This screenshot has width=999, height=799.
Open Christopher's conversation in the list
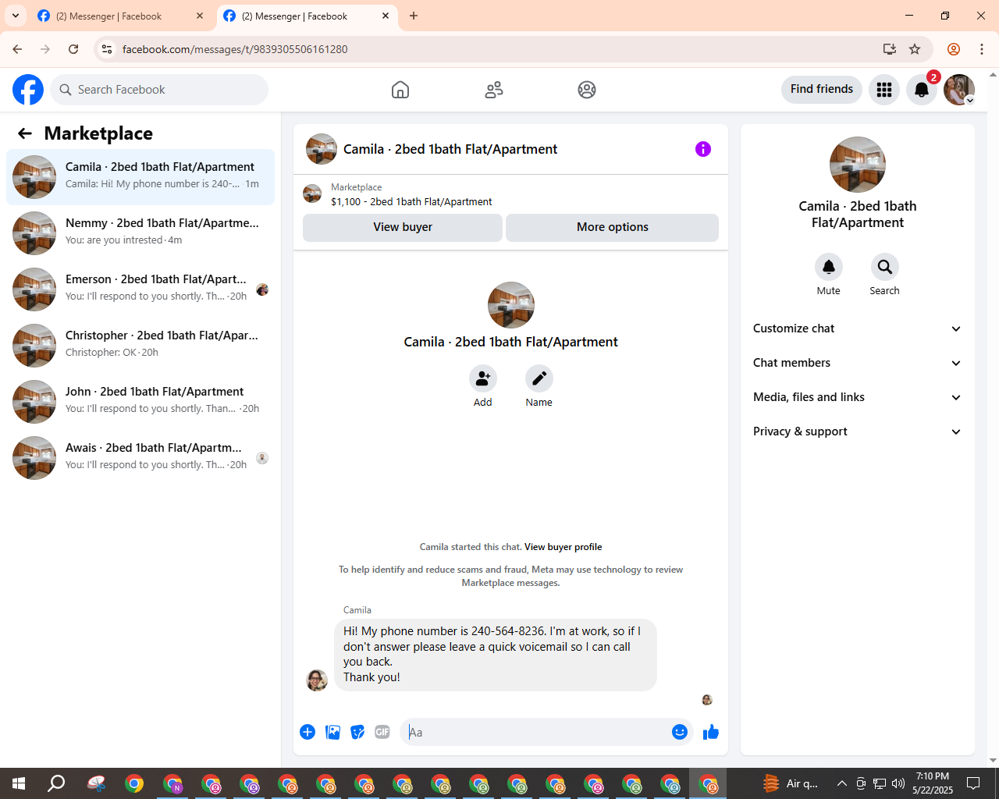click(x=140, y=346)
